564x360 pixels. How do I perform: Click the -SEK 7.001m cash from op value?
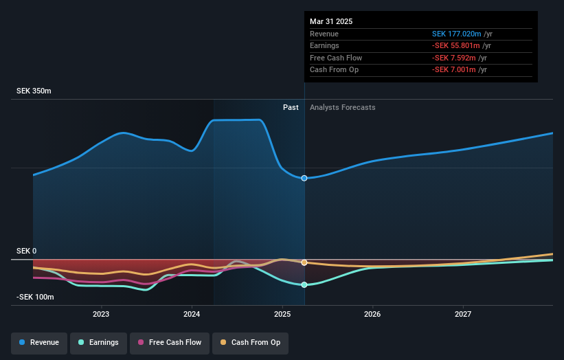454,70
